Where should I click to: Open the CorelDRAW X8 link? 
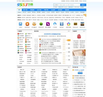pos(44,95)
